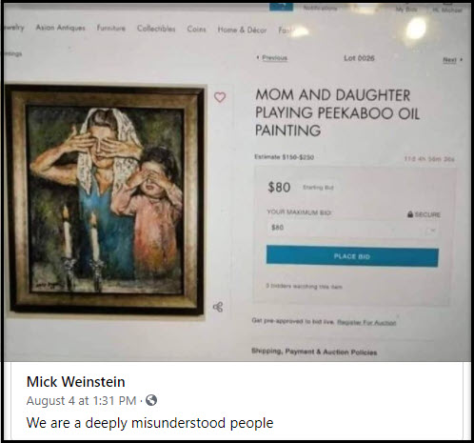Open Home & Décor category
Viewport: 474px width, 443px height.
pos(242,30)
